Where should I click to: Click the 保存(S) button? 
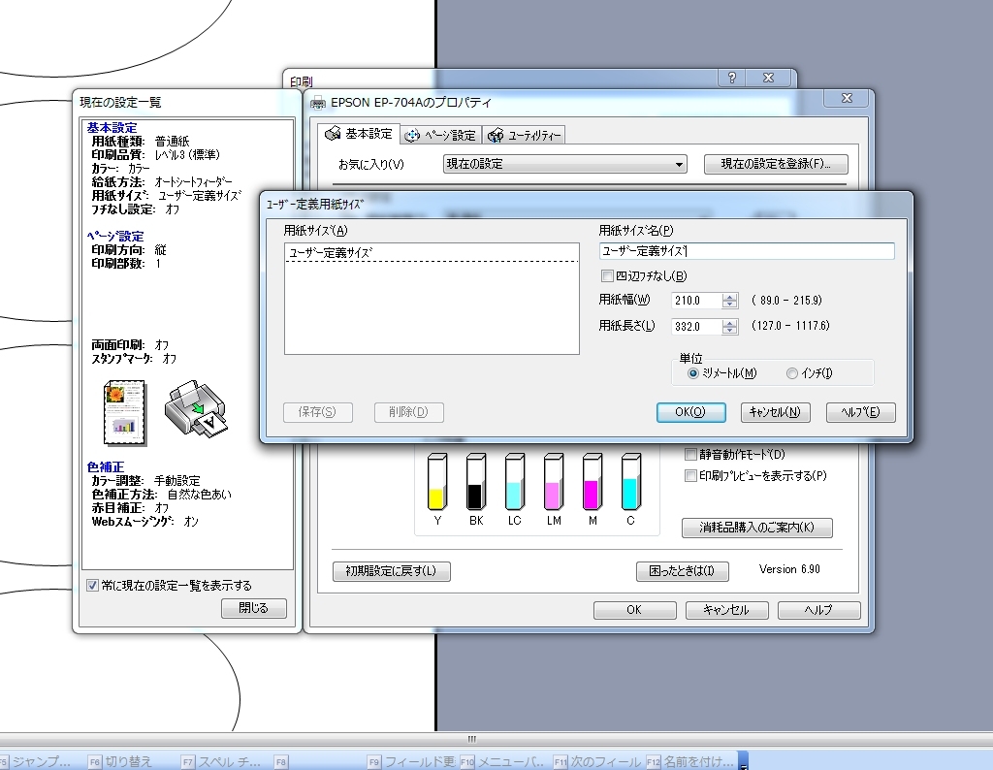pos(318,412)
